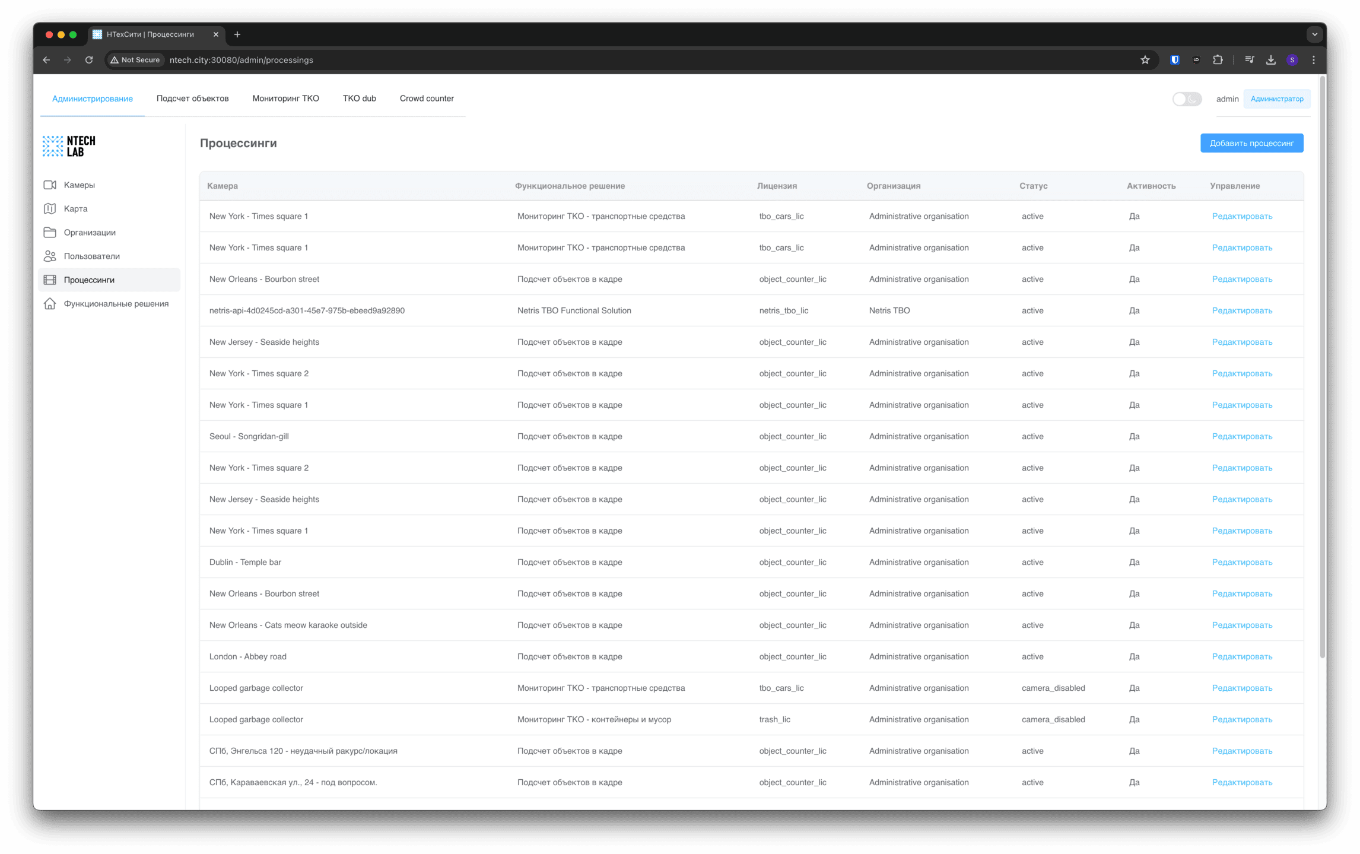This screenshot has width=1360, height=854.
Task: Open the browser downloads icon
Action: click(1270, 60)
